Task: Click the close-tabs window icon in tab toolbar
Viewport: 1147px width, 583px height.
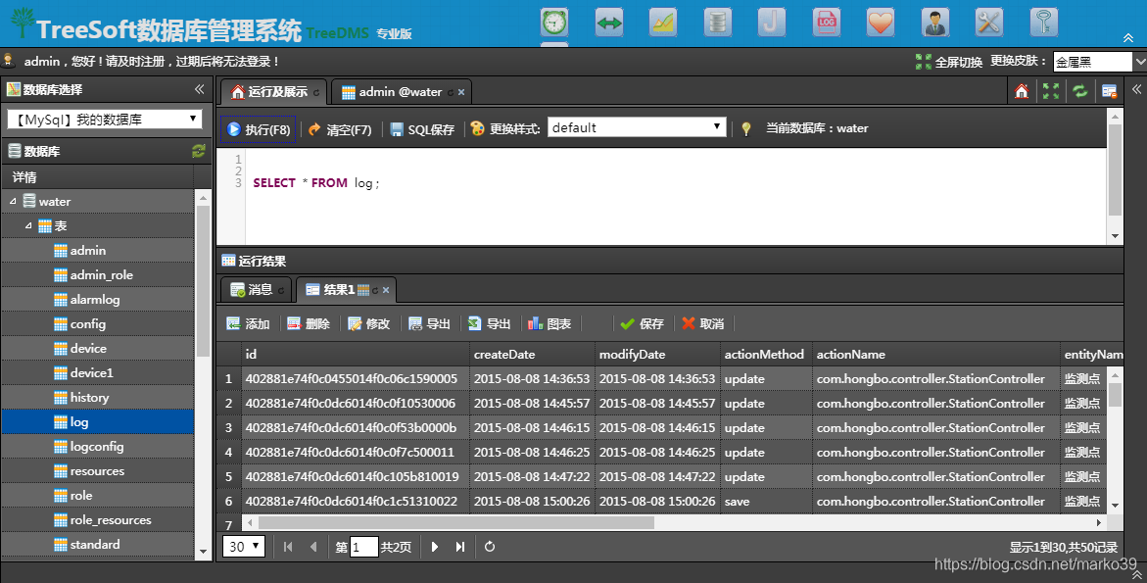Action: pyautogui.click(x=1110, y=91)
